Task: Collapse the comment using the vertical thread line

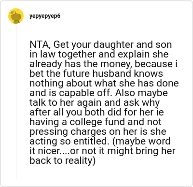Action: point(16,101)
